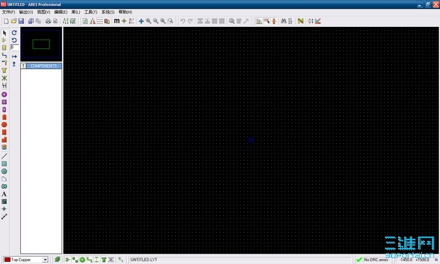Zoom in using the magnifier plus icon
The height and width of the screenshot is (264, 440).
pyautogui.click(x=148, y=21)
